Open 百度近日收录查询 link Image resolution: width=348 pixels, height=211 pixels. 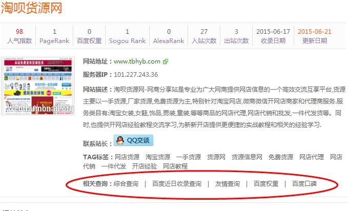click(x=176, y=183)
